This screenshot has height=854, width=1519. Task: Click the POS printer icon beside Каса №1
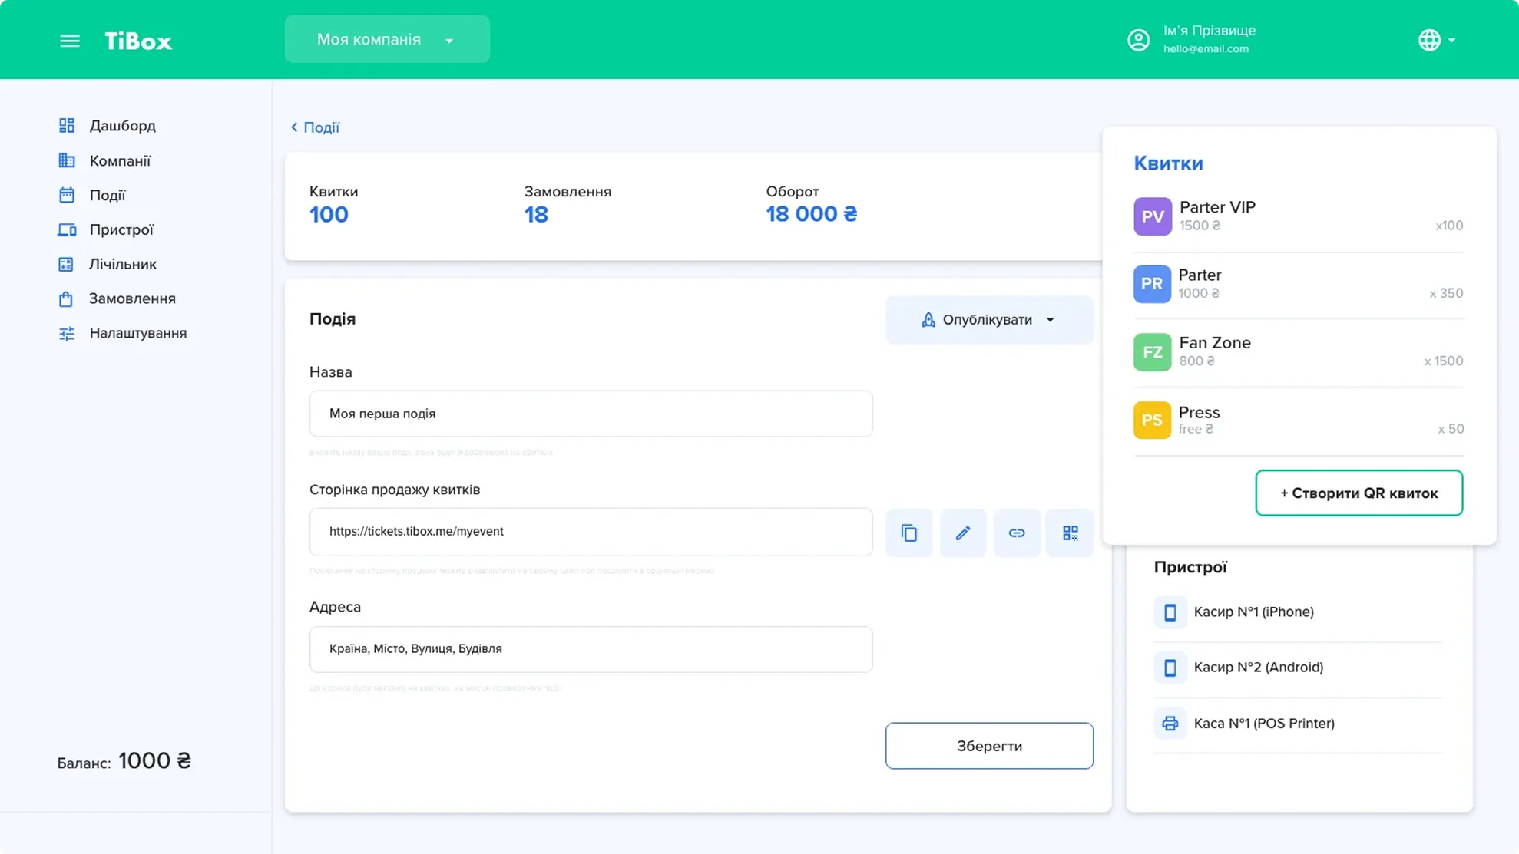[1170, 724]
